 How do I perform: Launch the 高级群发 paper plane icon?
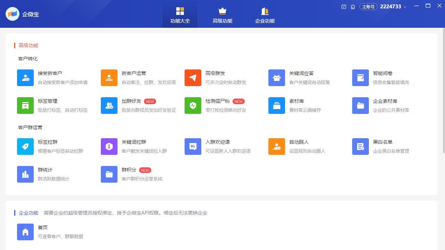tap(193, 78)
